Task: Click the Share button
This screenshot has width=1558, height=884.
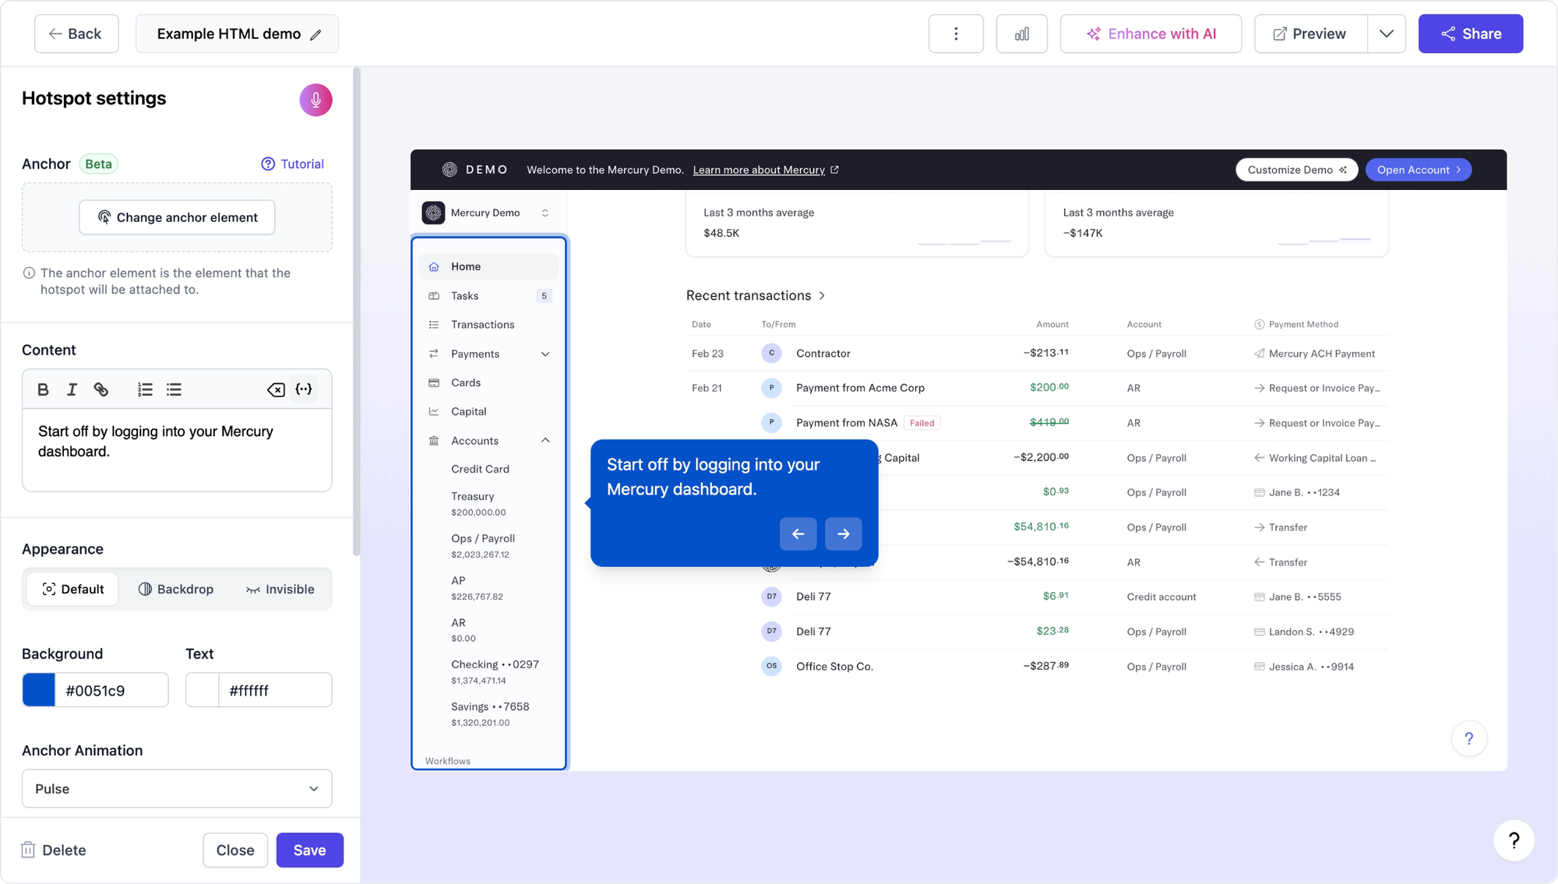Action: [1470, 33]
